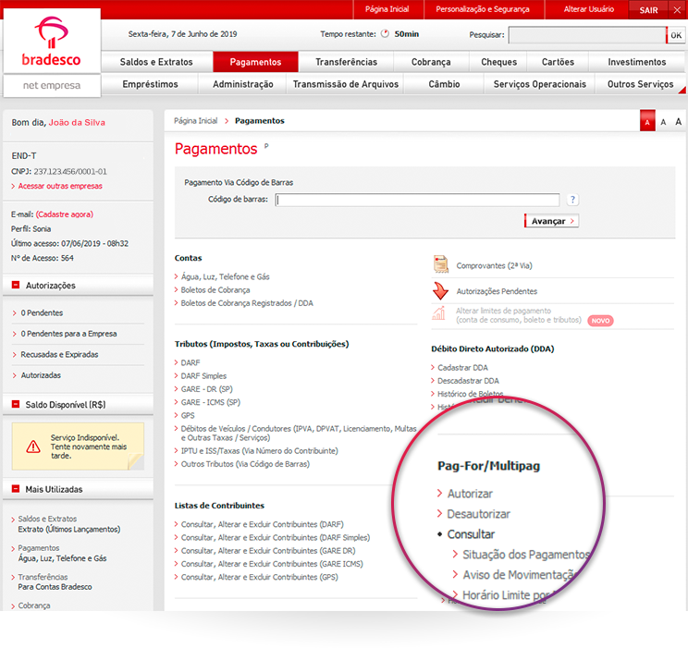Click the remaining time clock icon
This screenshot has height=648, width=688.
coord(385,34)
